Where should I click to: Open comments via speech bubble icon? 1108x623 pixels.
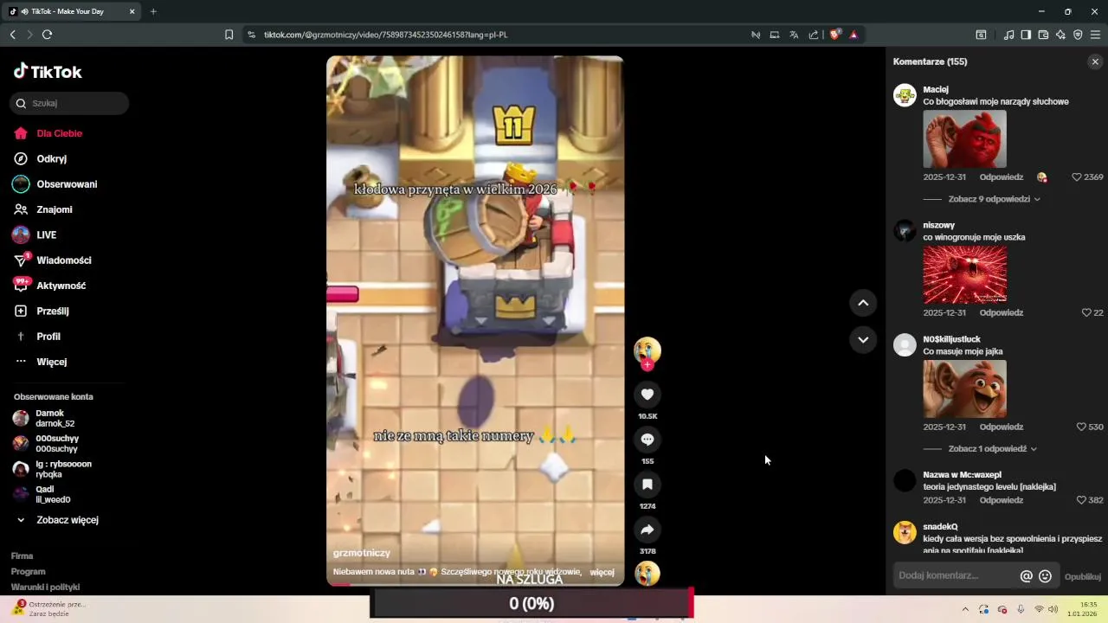pyautogui.click(x=647, y=440)
